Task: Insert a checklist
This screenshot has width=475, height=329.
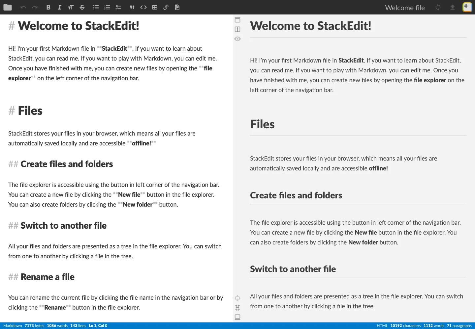Action: click(x=118, y=7)
